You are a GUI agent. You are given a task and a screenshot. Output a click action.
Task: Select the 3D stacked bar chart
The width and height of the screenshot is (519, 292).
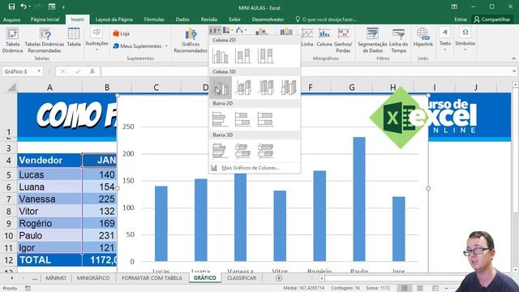243,151
